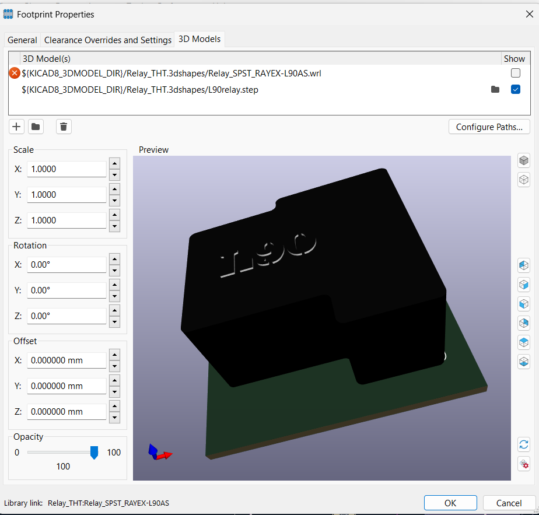Viewport: 539px width, 515px height.
Task: Focus the Rotation Z field
Action: click(x=66, y=316)
